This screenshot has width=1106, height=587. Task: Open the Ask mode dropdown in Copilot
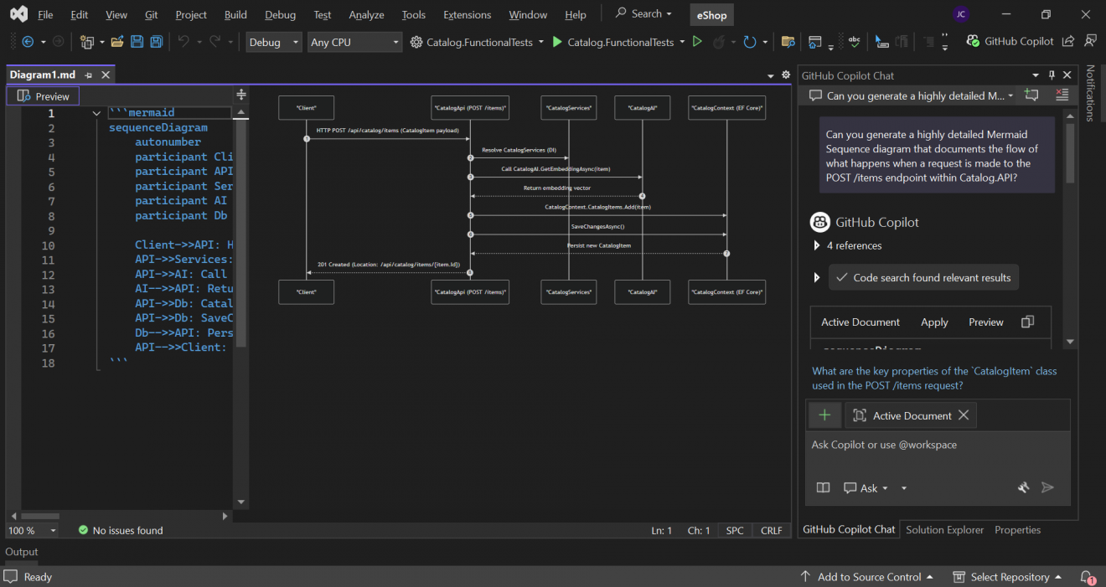pyautogui.click(x=866, y=487)
